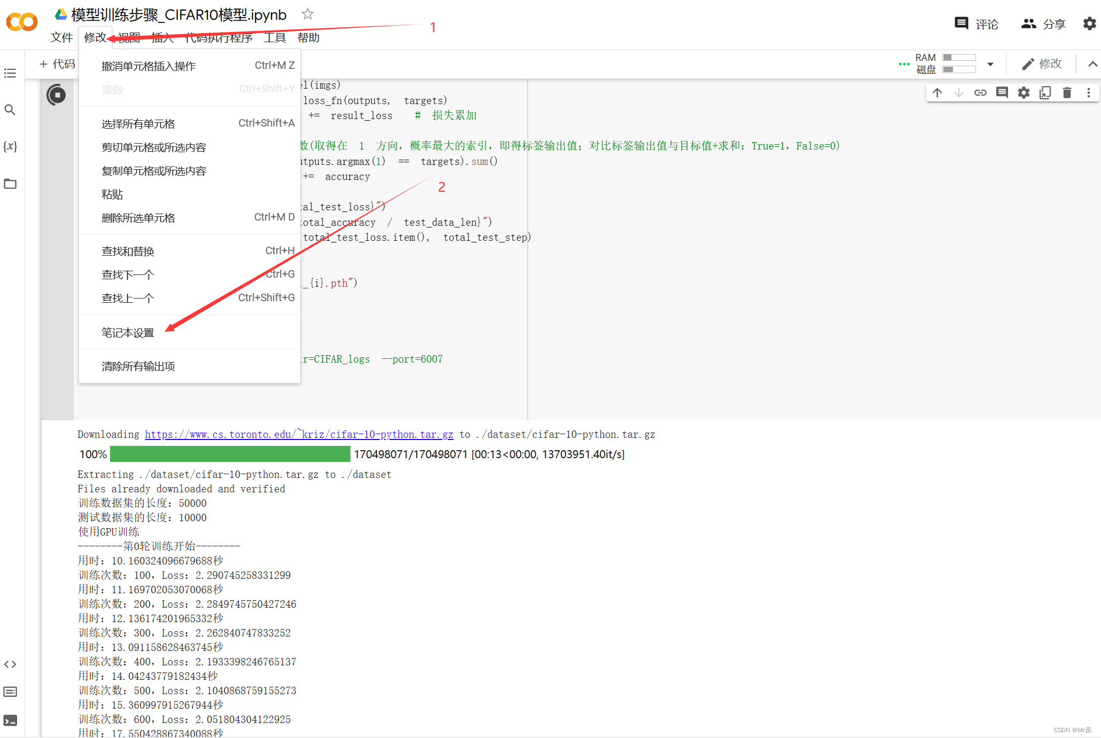Star the notebook with the star icon

point(308,14)
